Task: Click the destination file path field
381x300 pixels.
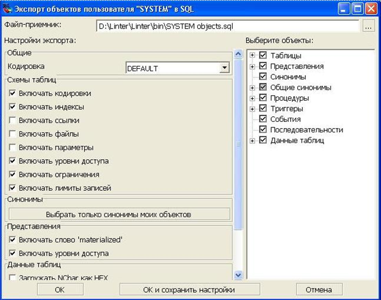Action: (x=227, y=26)
